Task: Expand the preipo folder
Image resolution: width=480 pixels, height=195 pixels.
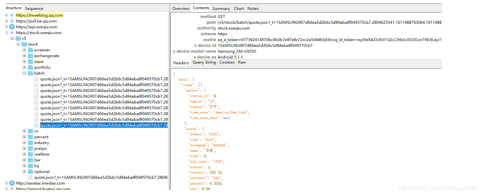Action: 24,148
